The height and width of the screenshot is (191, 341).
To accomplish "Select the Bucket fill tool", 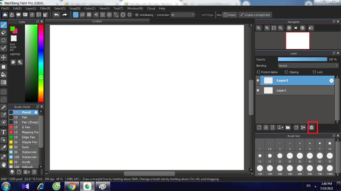I will (x=3, y=75).
